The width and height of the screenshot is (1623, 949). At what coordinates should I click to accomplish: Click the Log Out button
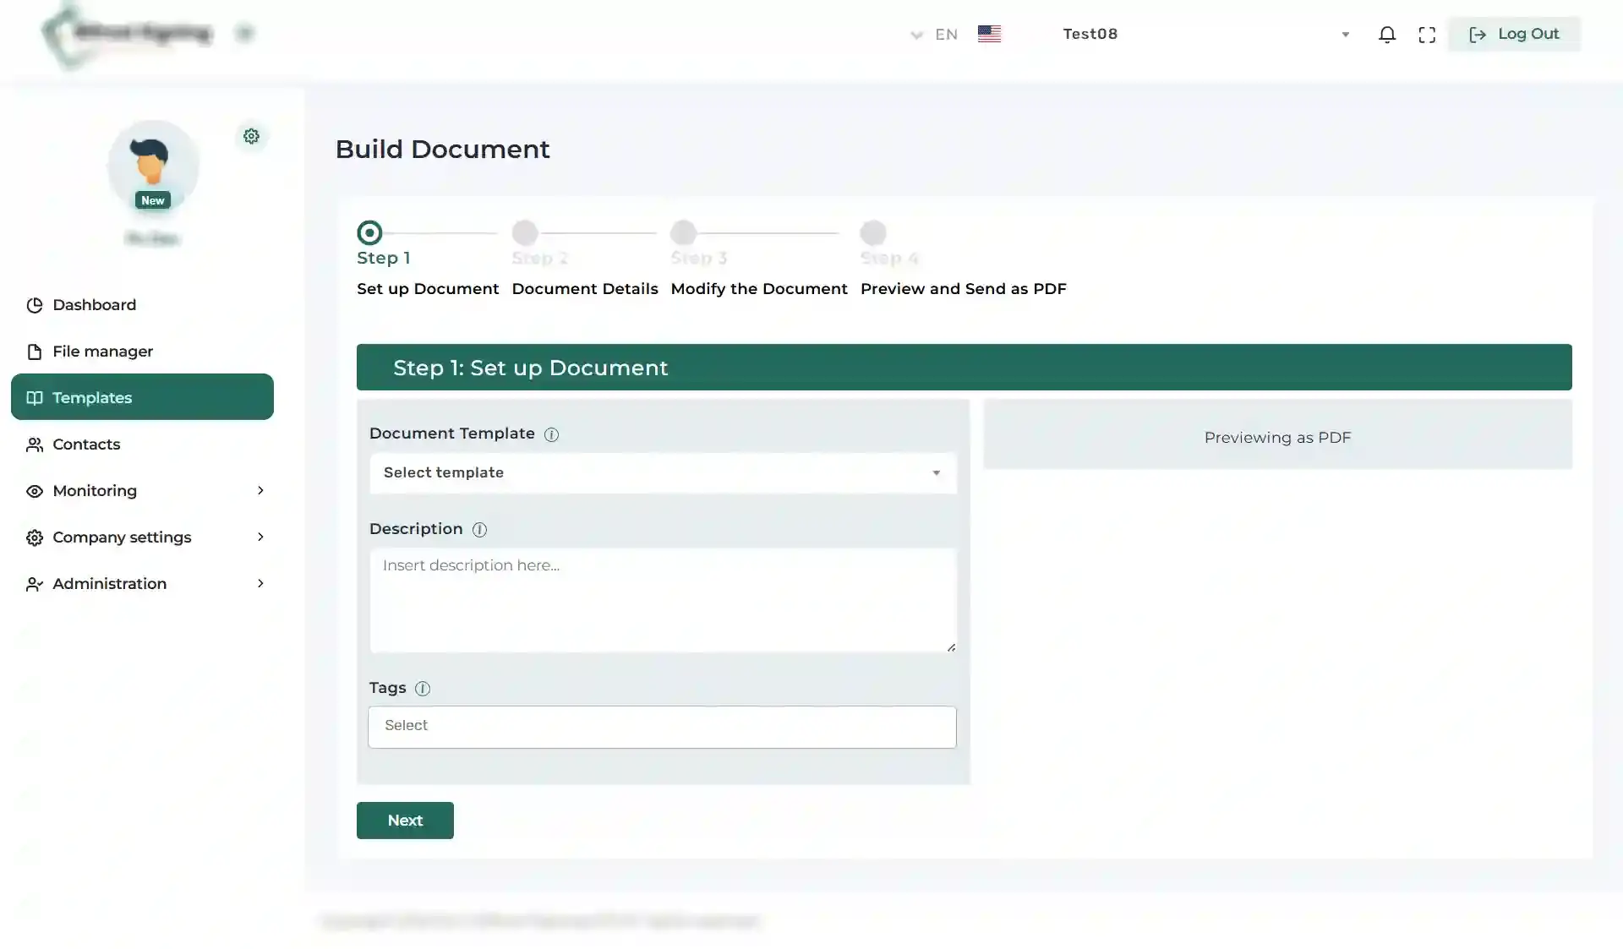(x=1514, y=35)
